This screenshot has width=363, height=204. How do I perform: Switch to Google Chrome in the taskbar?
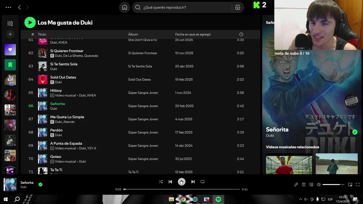183,199
